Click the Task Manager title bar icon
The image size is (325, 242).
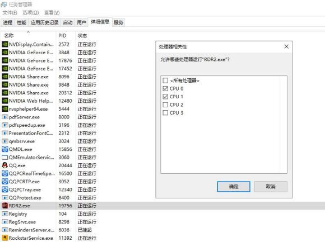(x=4, y=4)
